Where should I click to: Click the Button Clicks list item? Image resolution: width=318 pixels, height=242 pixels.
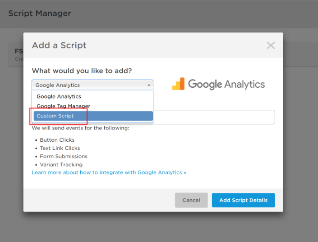click(57, 140)
